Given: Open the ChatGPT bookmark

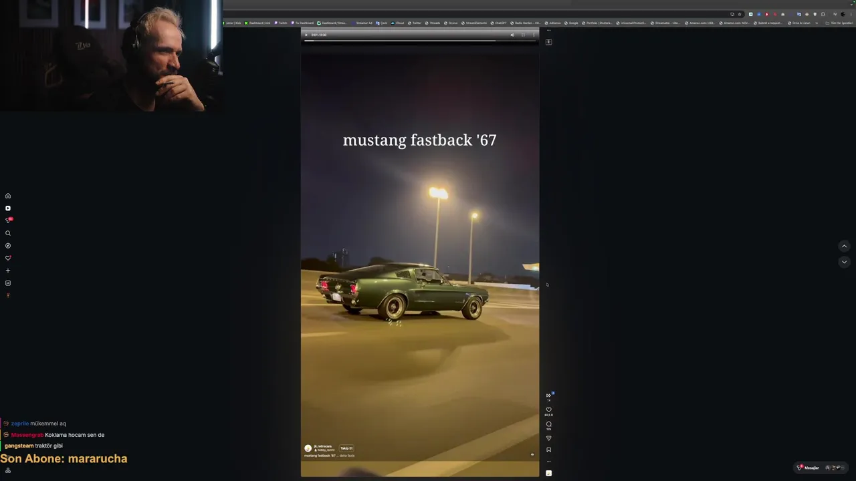Looking at the screenshot, I should [498, 23].
